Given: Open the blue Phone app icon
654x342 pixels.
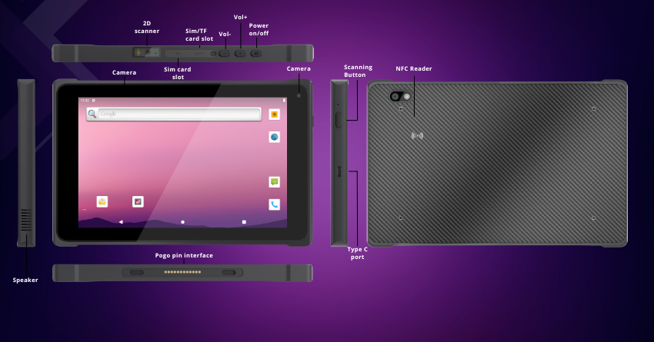Looking at the screenshot, I should [x=274, y=204].
